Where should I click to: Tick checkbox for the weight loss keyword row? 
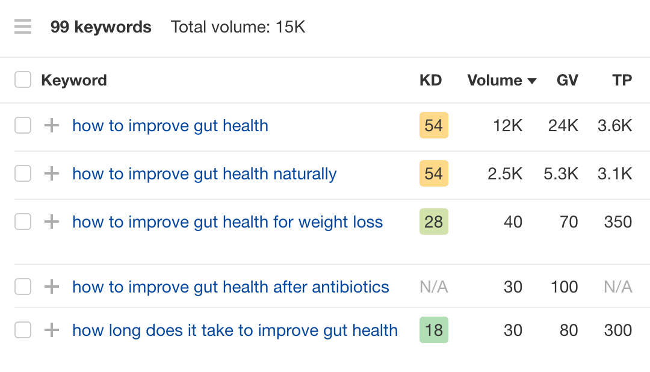[x=23, y=222]
